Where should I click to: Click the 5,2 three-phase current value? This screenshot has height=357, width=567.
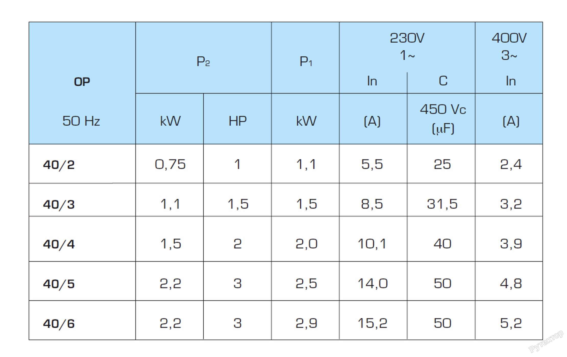click(x=511, y=323)
